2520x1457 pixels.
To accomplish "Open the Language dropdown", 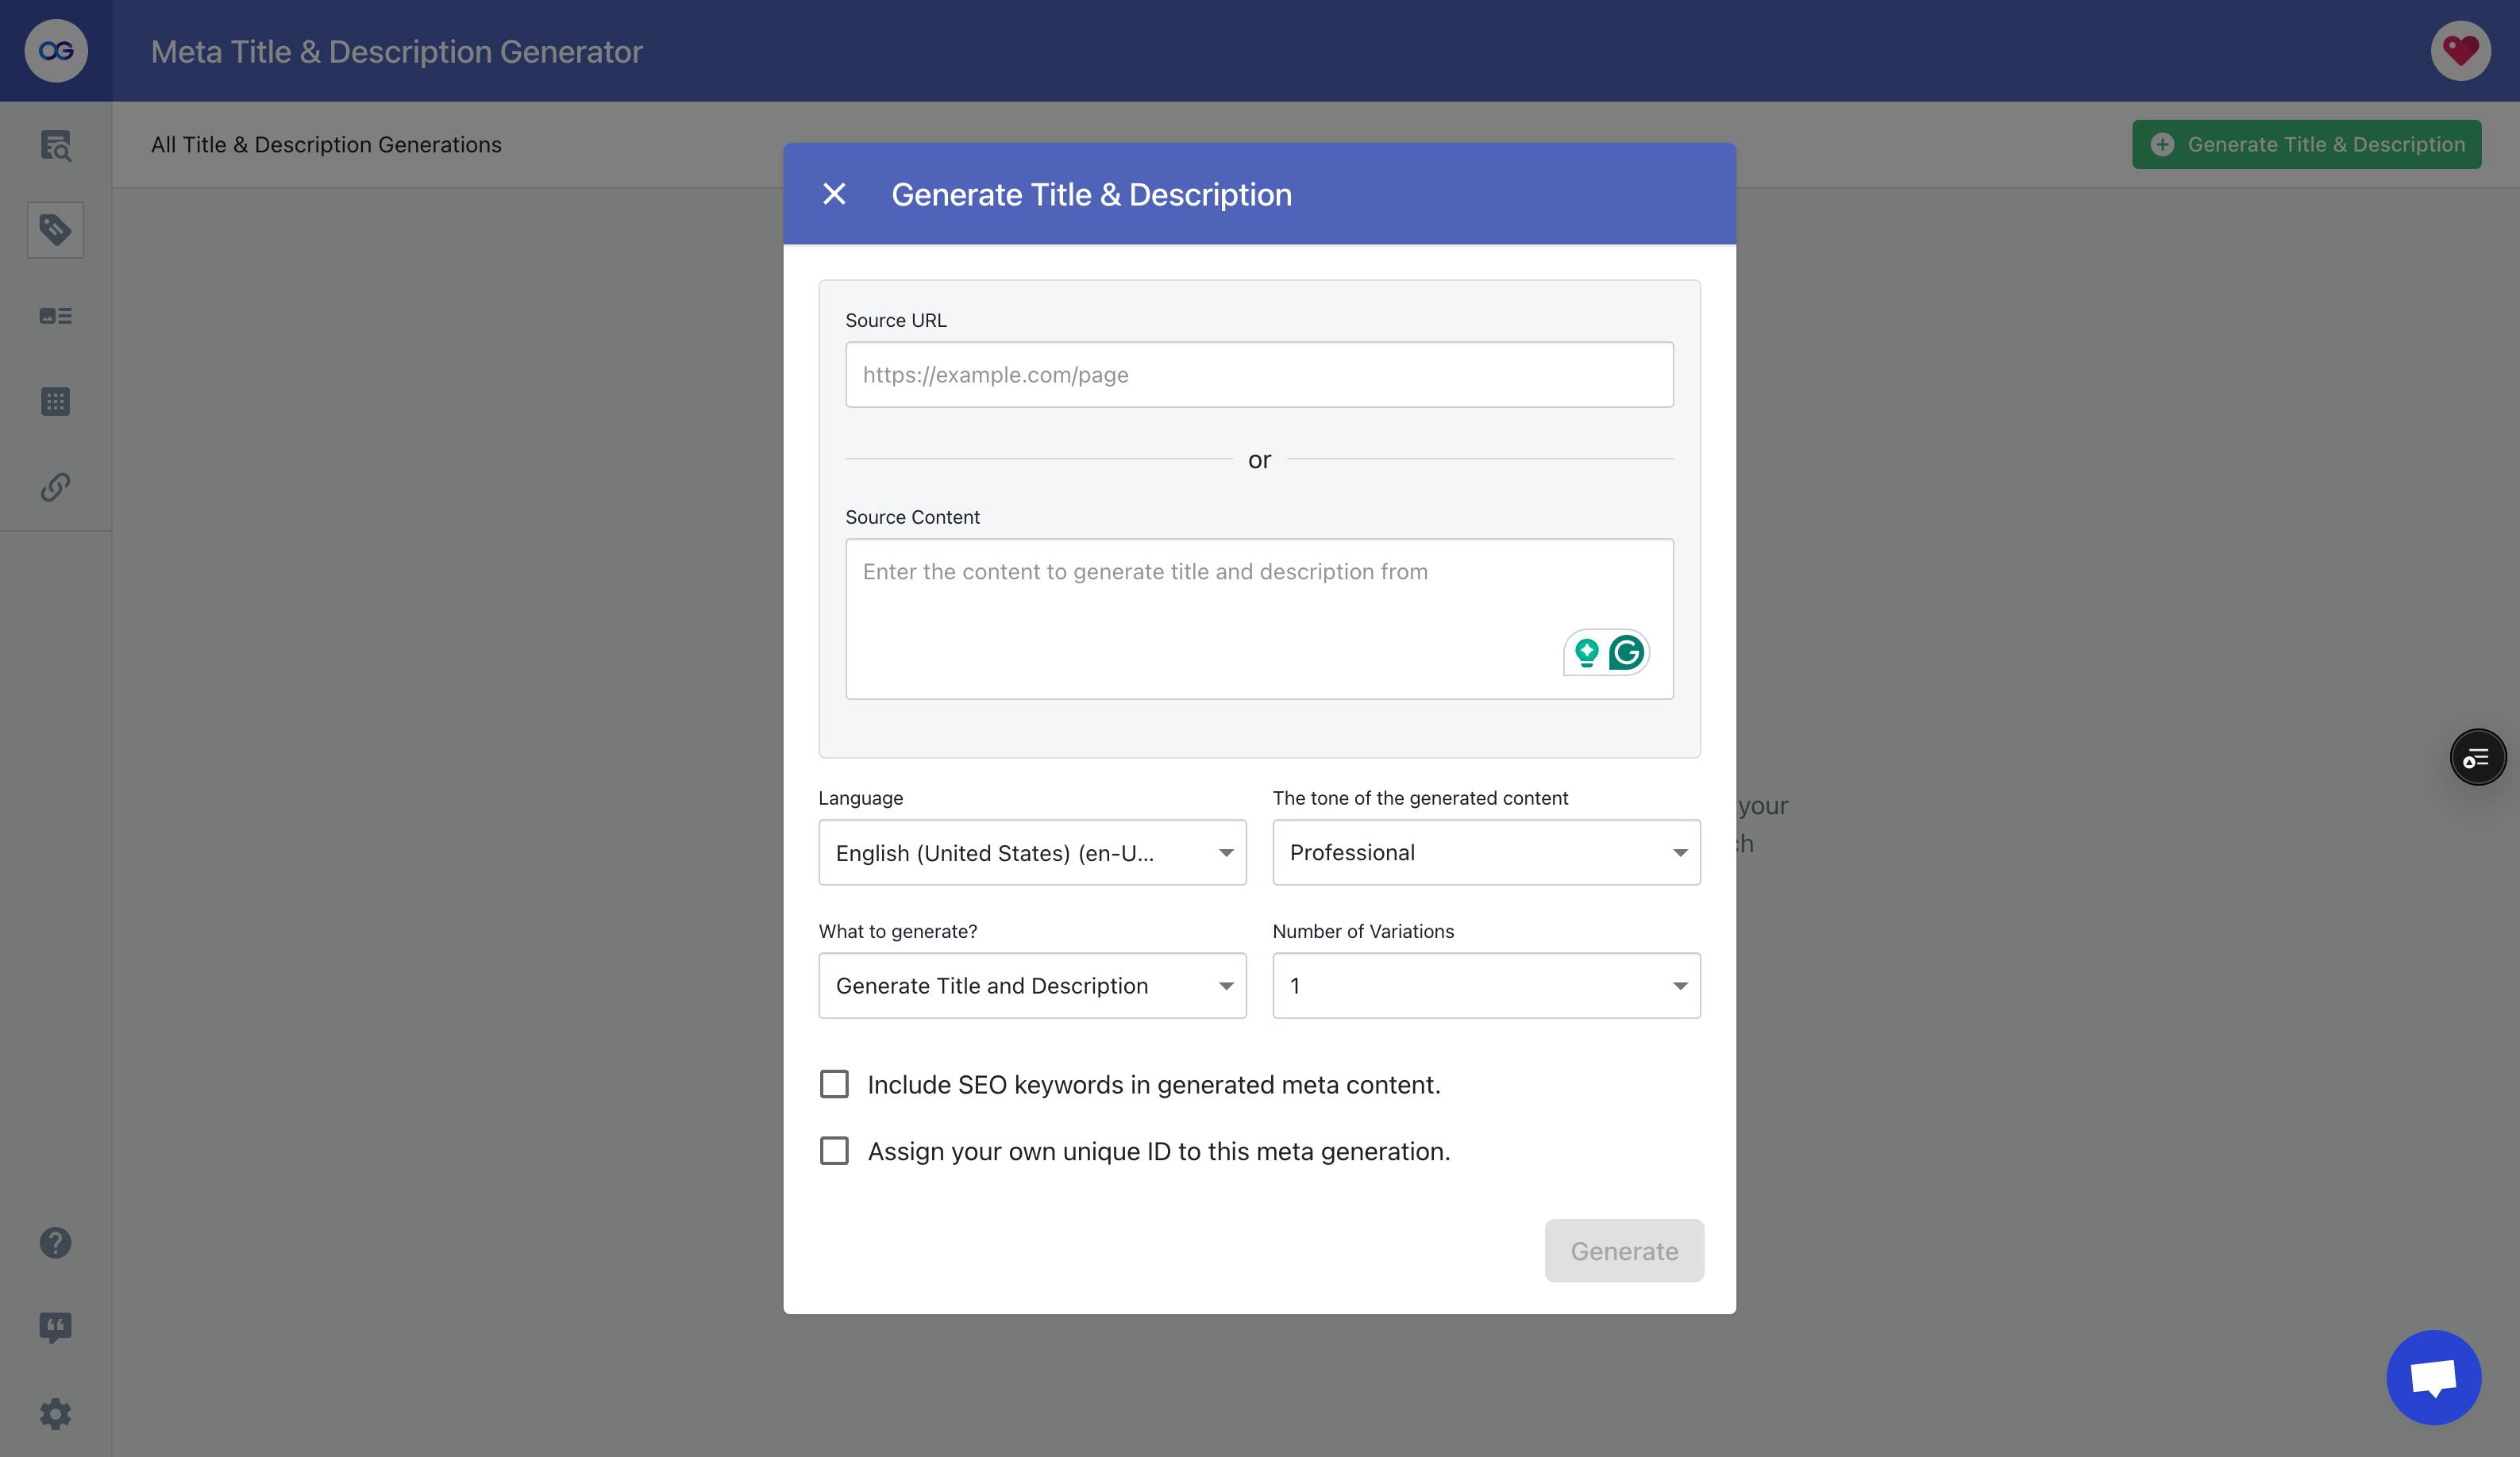I will (x=1032, y=852).
